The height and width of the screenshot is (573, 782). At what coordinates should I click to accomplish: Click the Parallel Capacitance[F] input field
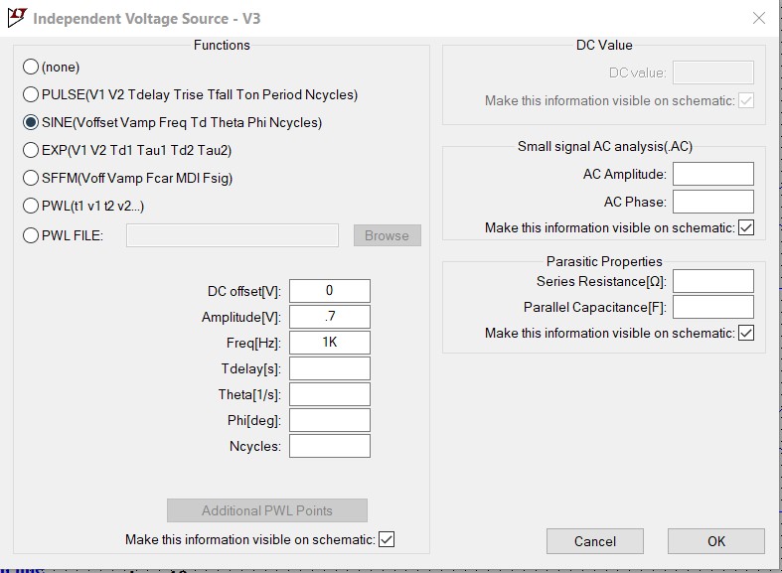(713, 307)
